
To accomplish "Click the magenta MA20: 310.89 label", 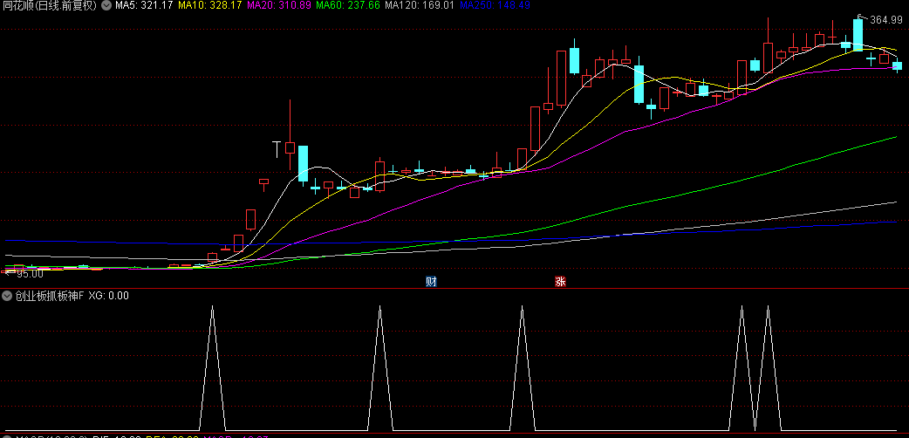I will pos(279,6).
